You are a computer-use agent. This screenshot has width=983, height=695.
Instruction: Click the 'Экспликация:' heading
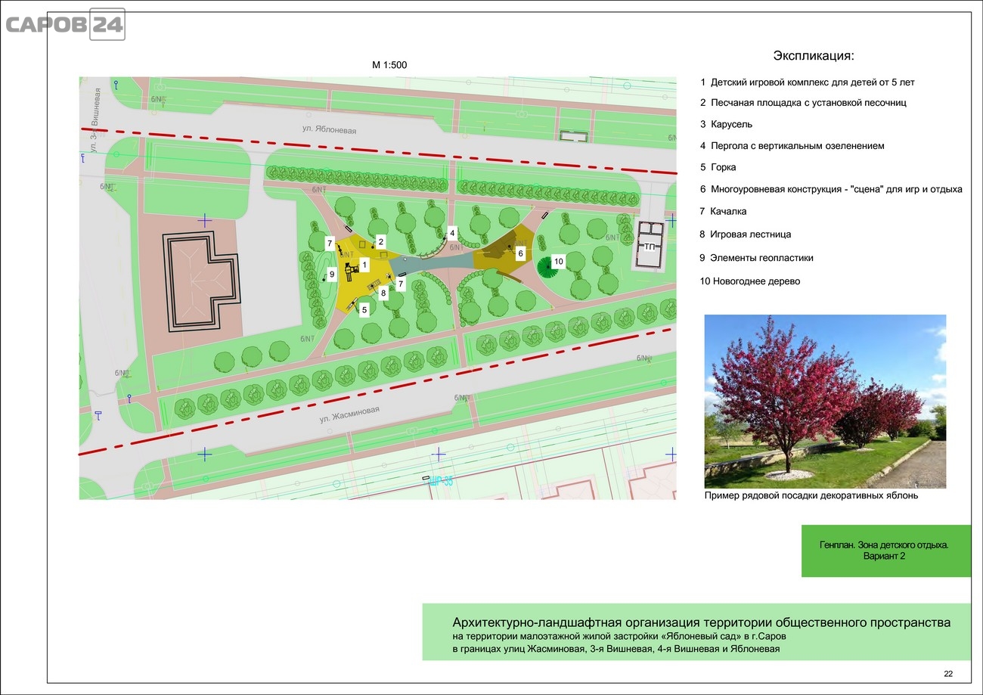click(814, 56)
